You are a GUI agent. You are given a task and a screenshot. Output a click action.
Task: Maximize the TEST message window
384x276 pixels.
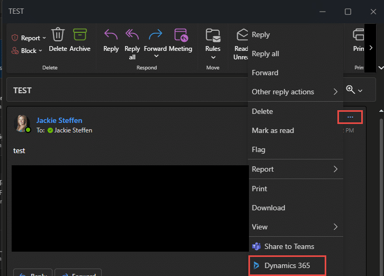[x=348, y=12]
